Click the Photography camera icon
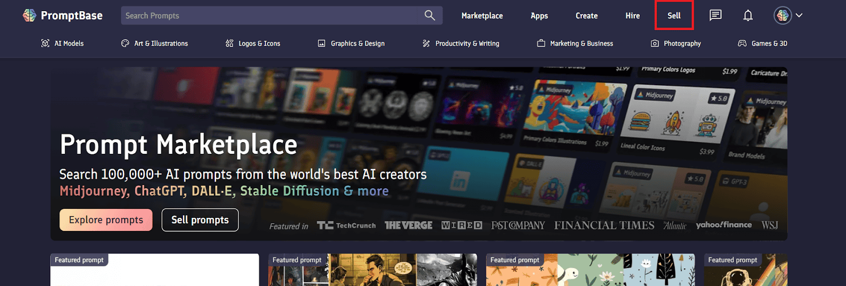The width and height of the screenshot is (846, 286). tap(655, 43)
